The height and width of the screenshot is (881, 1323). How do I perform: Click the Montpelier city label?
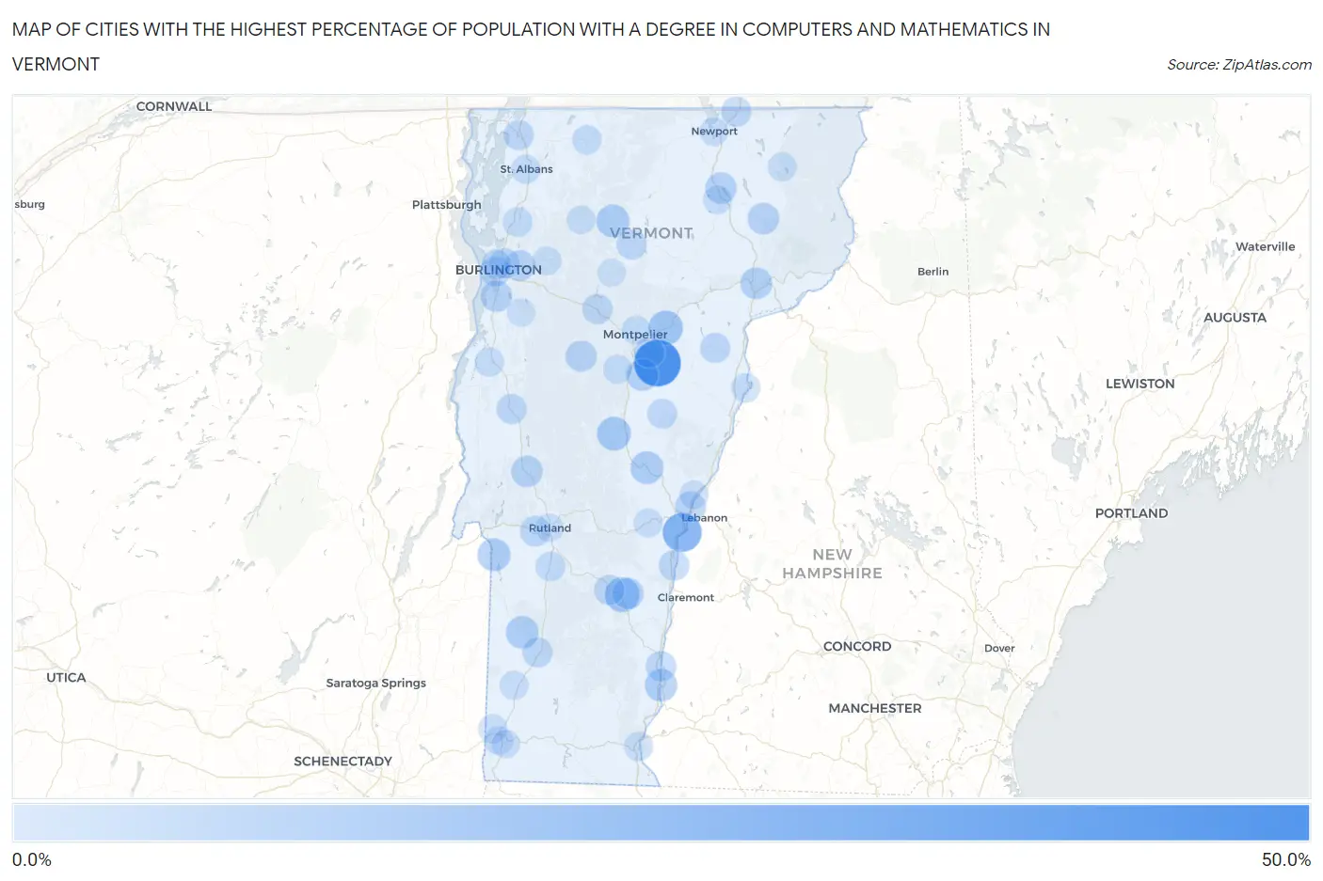point(635,335)
